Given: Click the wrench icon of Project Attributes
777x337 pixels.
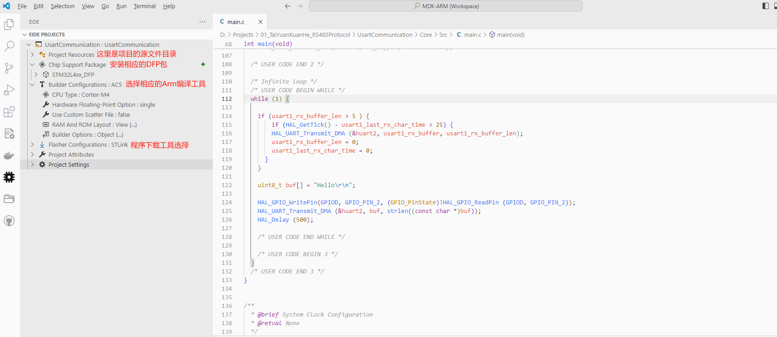Looking at the screenshot, I should pyautogui.click(x=42, y=154).
